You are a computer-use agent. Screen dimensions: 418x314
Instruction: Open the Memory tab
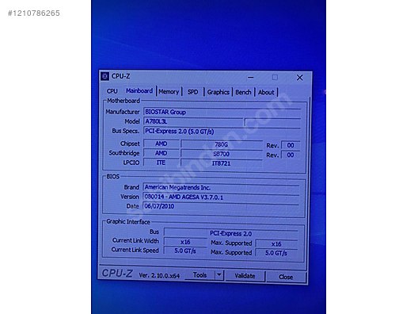click(169, 92)
